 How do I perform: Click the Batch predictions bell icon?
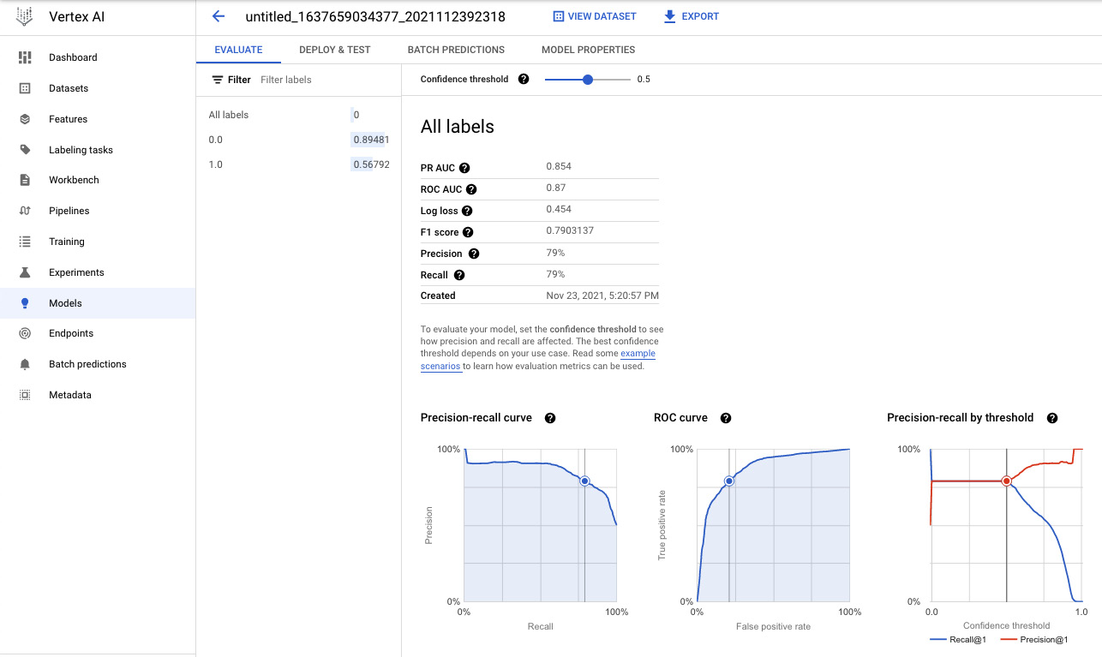point(25,364)
